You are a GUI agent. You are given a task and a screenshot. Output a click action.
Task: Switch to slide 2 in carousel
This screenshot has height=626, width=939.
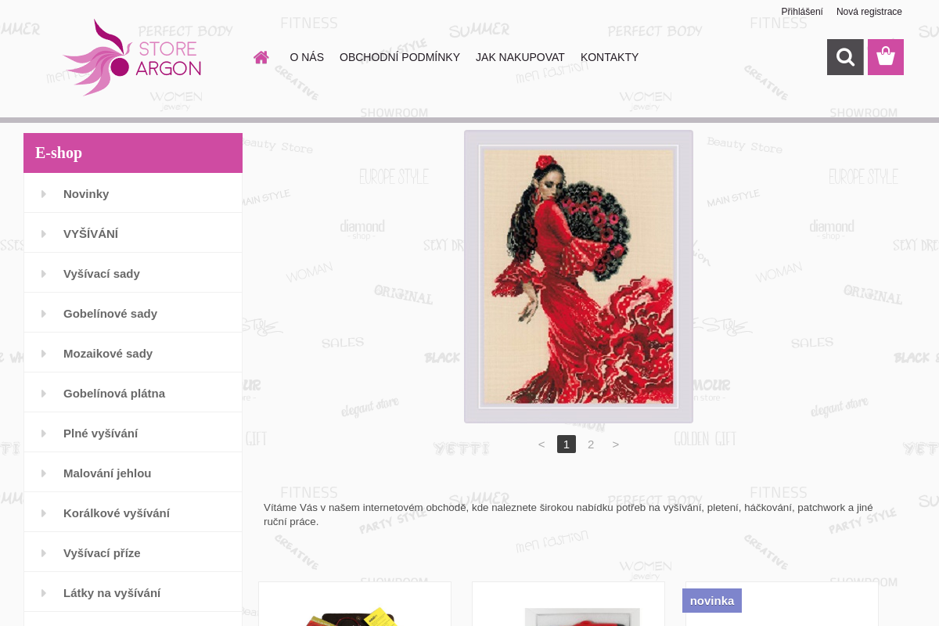click(591, 444)
